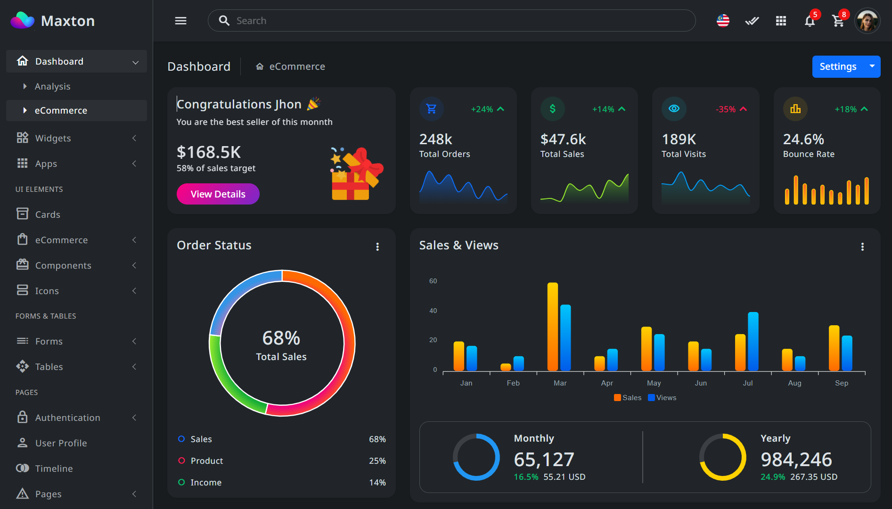
Task: Expand the Widgets sidebar menu
Action: pos(76,138)
